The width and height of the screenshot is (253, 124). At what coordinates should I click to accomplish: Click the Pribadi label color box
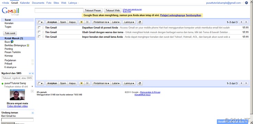33,64
